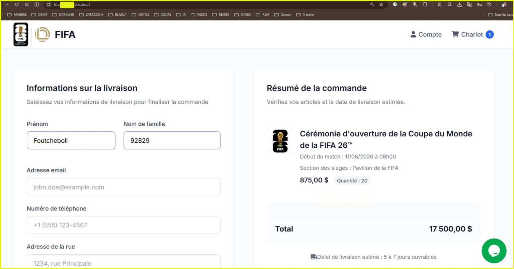Viewport: 514px width, 269px height.
Task: Click the Début du match date line
Action: coord(348,156)
